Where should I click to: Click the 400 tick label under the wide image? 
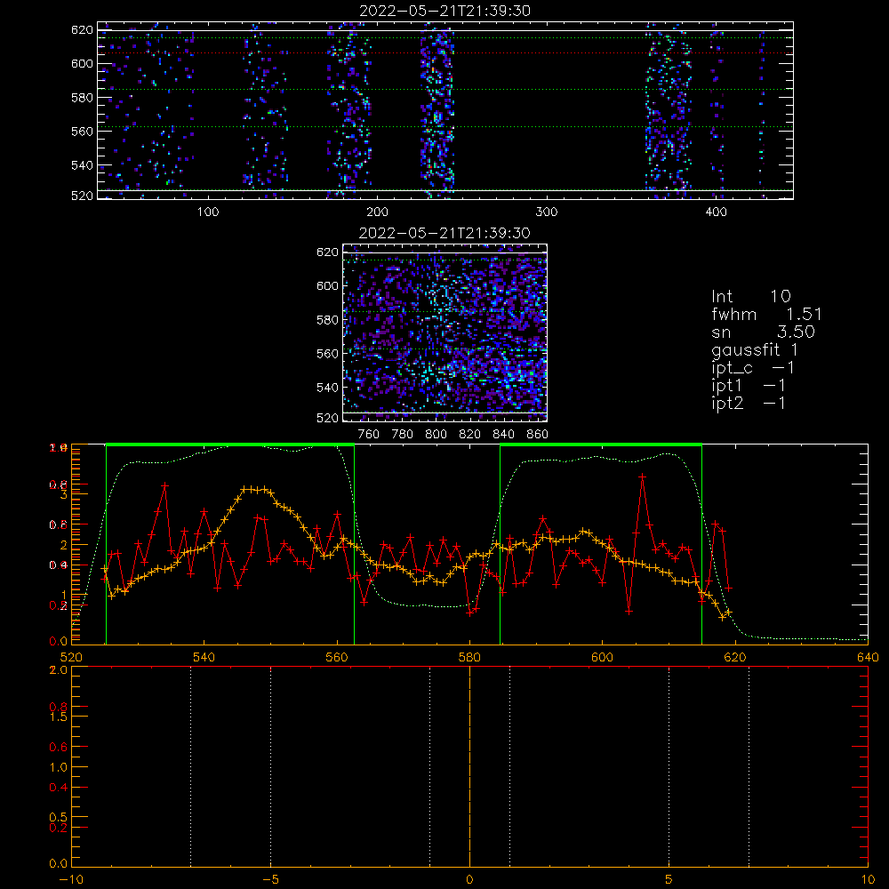click(x=716, y=212)
